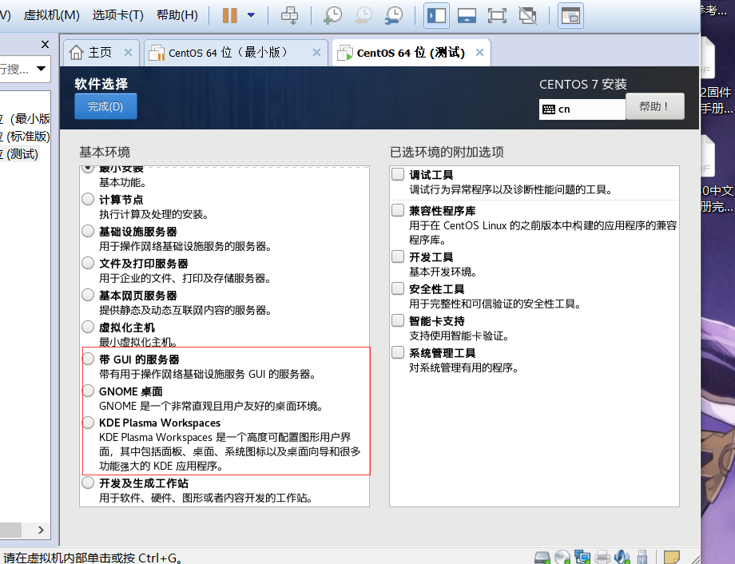Check the 智能卡支持 add-on
735x564 pixels.
[398, 320]
